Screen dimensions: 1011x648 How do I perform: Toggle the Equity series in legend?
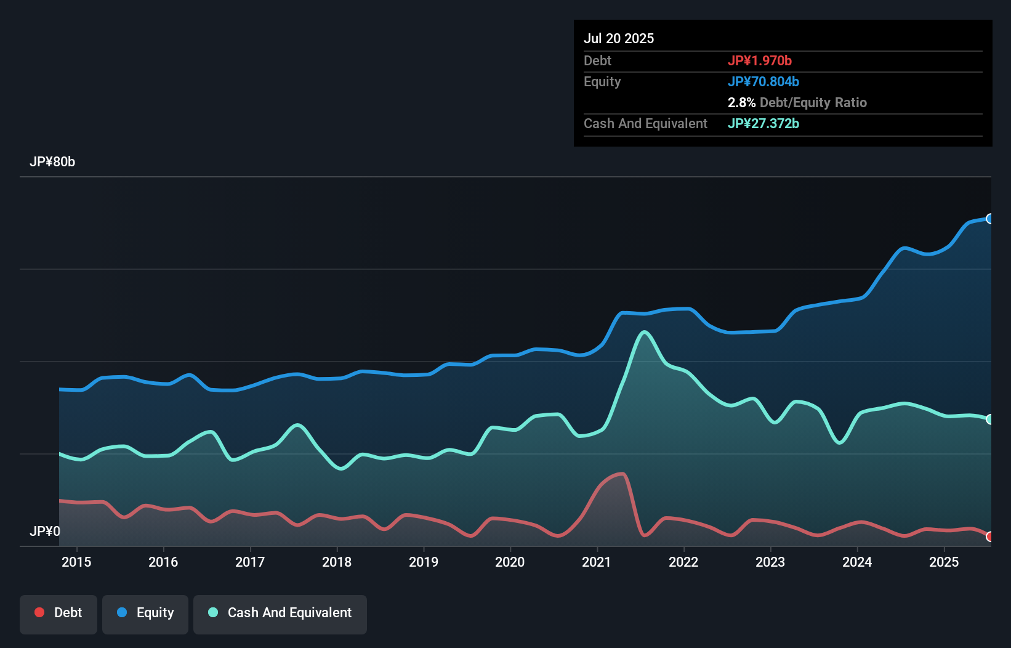pyautogui.click(x=145, y=614)
